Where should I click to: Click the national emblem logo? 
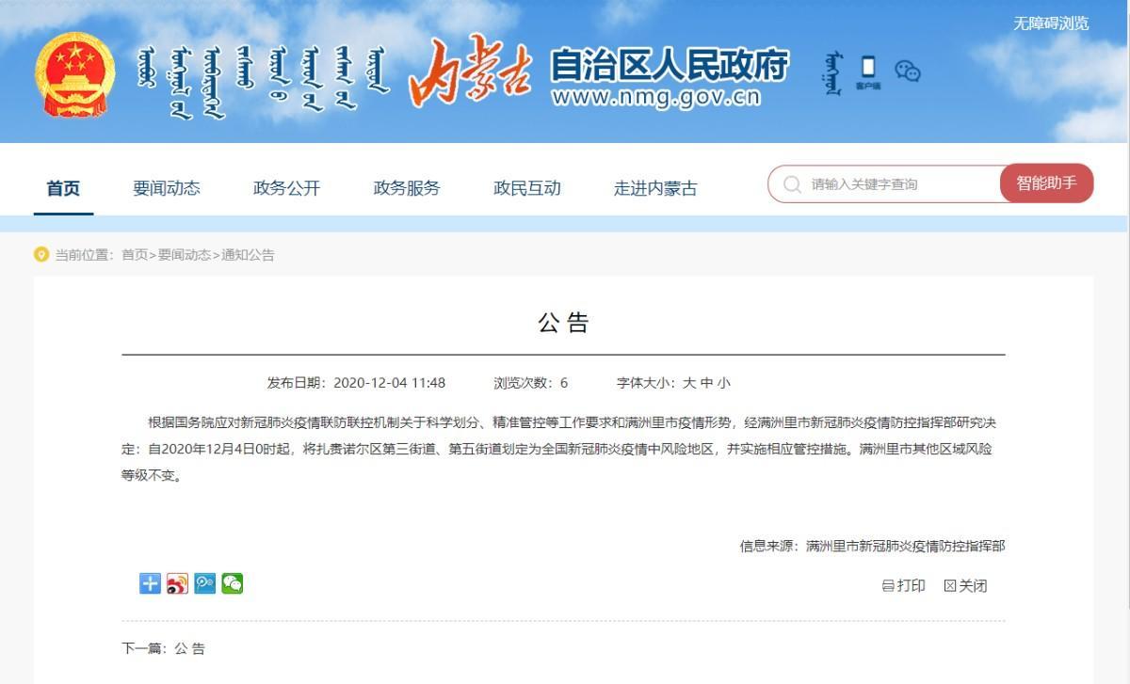[75, 75]
